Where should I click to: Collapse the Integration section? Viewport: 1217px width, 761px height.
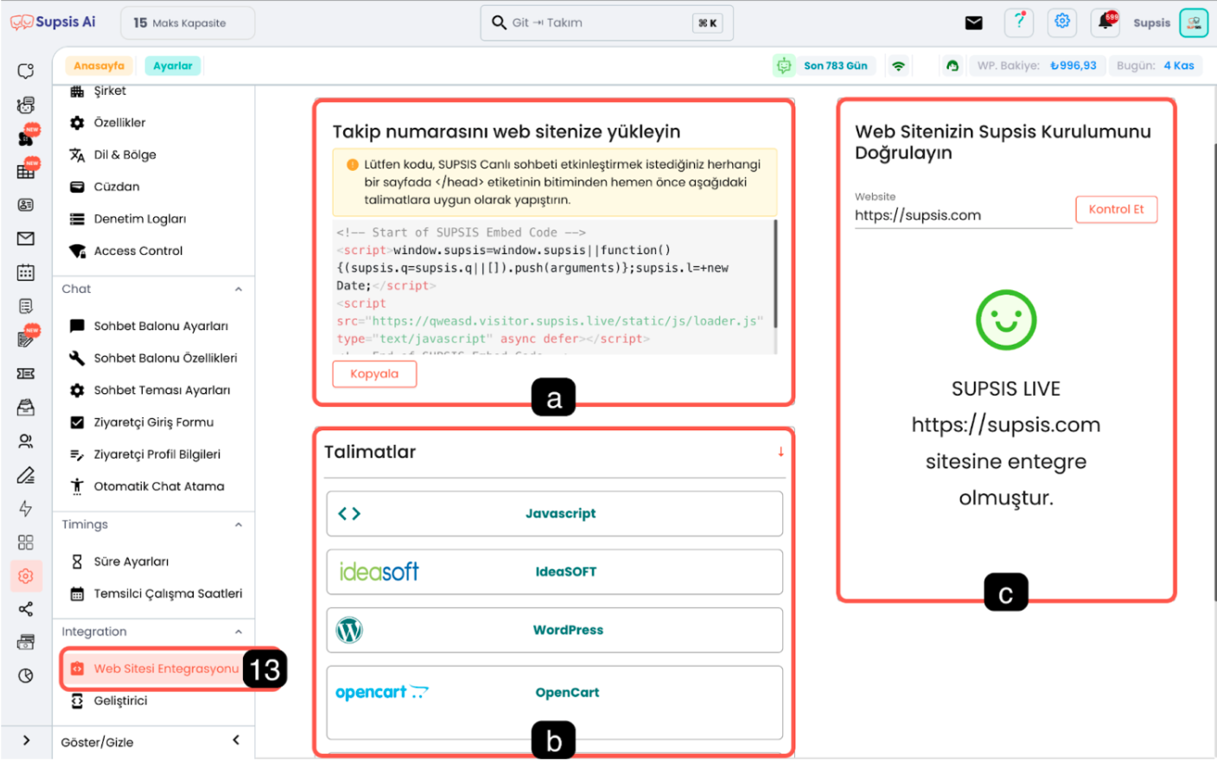239,632
